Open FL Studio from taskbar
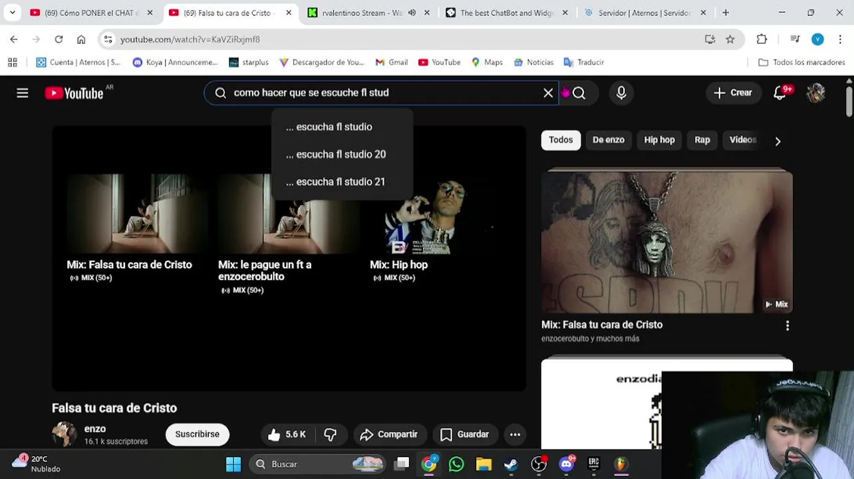Image resolution: width=854 pixels, height=479 pixels. [x=621, y=464]
